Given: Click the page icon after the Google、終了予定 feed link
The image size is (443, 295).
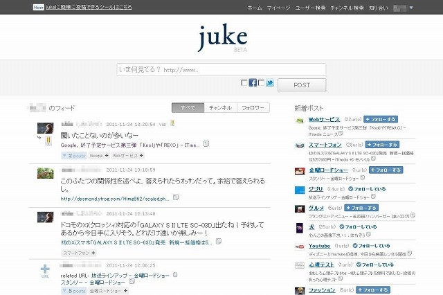Looking at the screenshot, I should tap(206, 144).
